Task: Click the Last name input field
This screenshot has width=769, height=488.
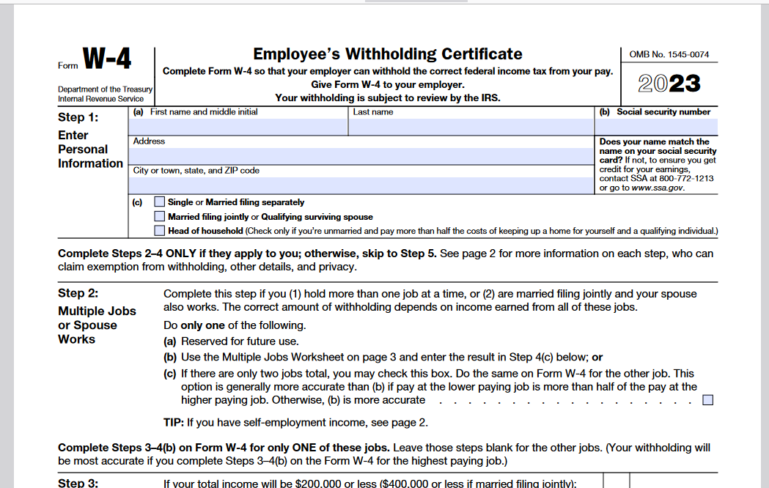Action: coord(471,127)
